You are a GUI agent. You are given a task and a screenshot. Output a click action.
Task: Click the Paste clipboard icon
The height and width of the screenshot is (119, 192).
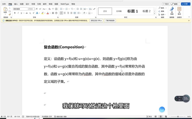tap(5, 9)
